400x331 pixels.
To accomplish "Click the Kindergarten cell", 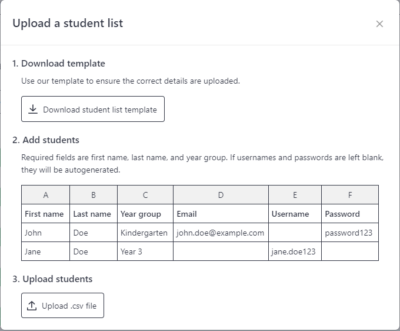I will click(x=145, y=233).
